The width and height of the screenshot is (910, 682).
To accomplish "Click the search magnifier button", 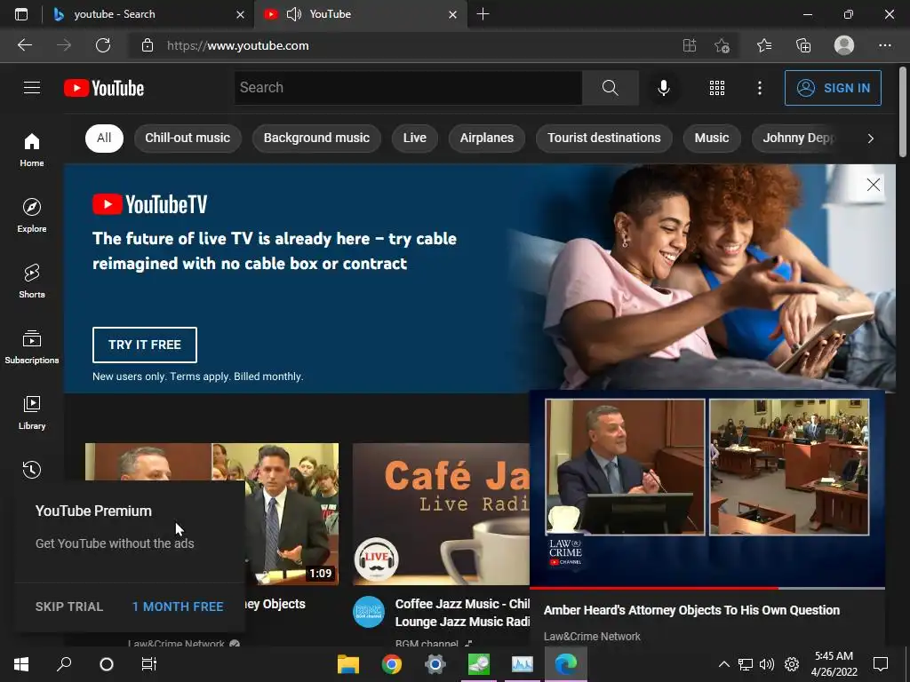I will 610,88.
